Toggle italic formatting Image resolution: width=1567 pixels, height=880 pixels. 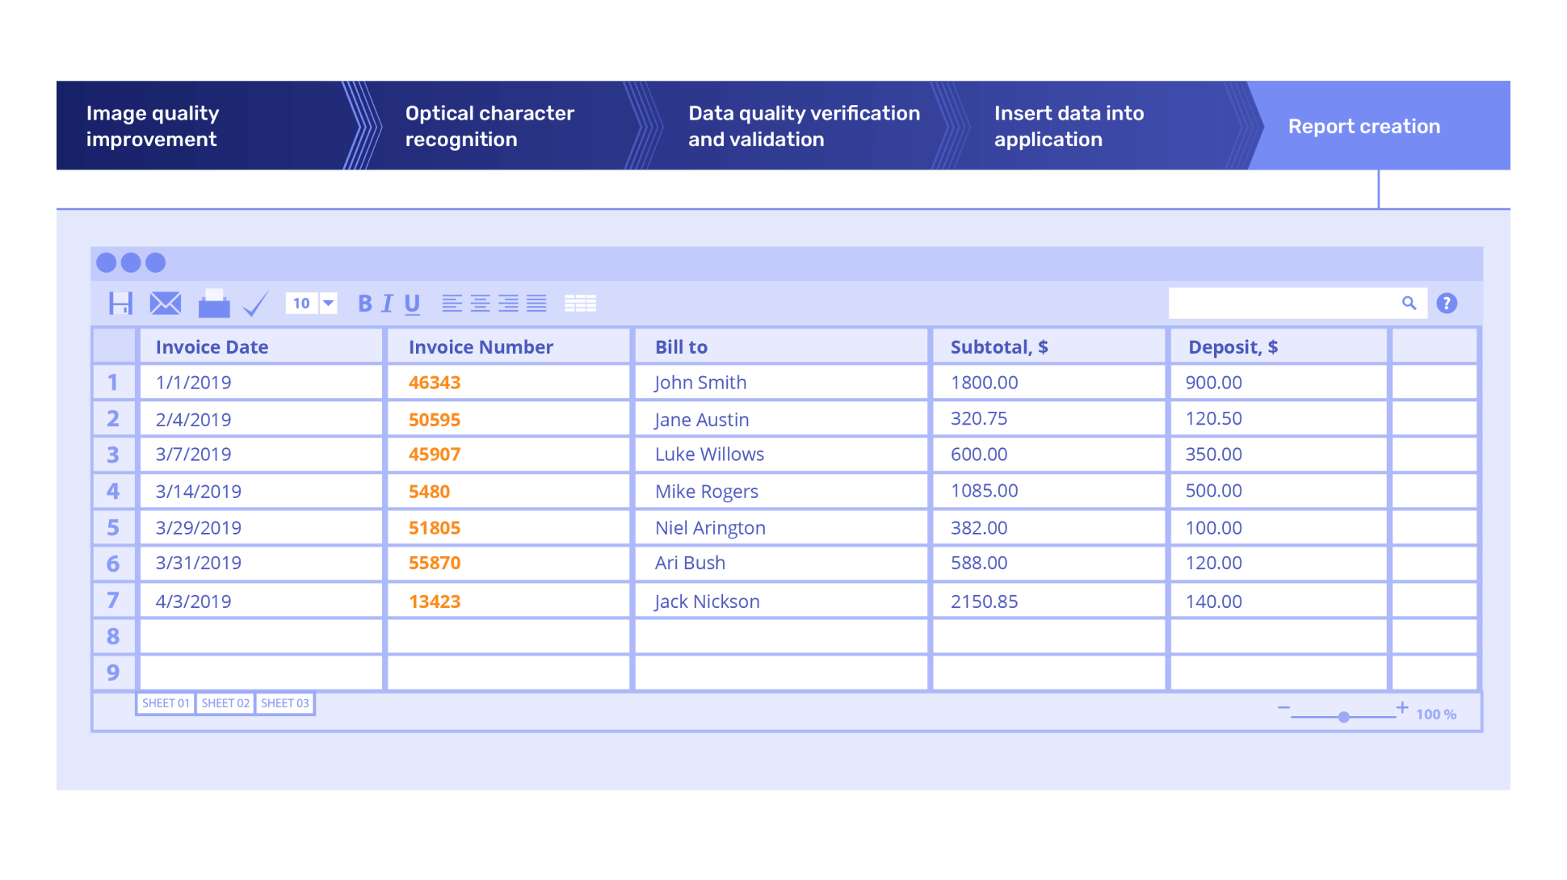click(388, 304)
